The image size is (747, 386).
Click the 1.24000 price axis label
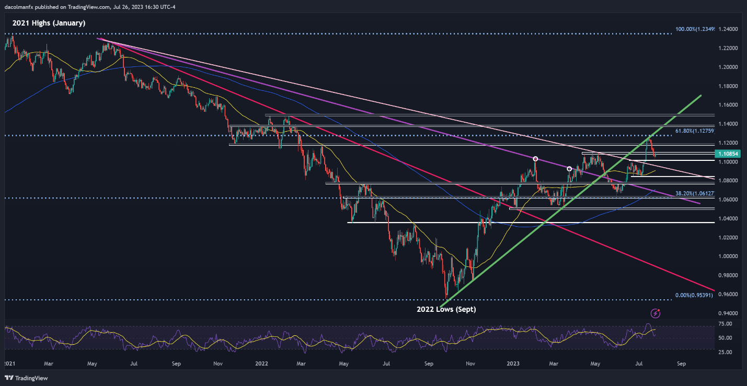pos(729,29)
